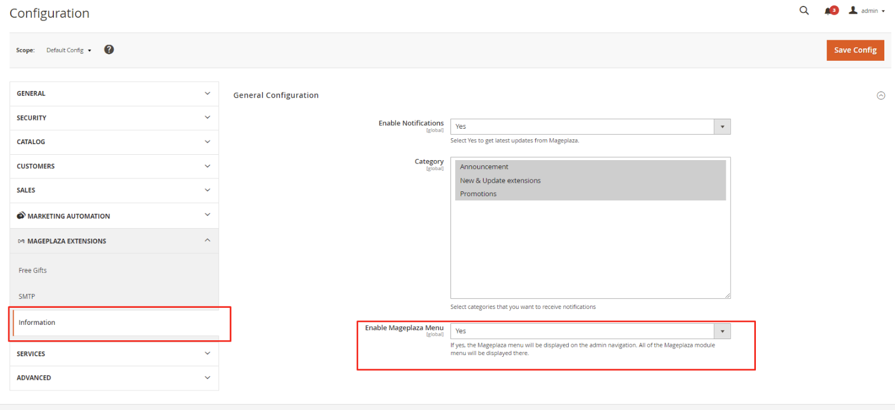The image size is (895, 410).
Task: Open the Enable Mageplaza Menu dropdown
Action: (x=590, y=331)
